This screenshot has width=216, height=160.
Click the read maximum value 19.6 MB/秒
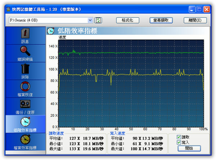(x=93, y=149)
